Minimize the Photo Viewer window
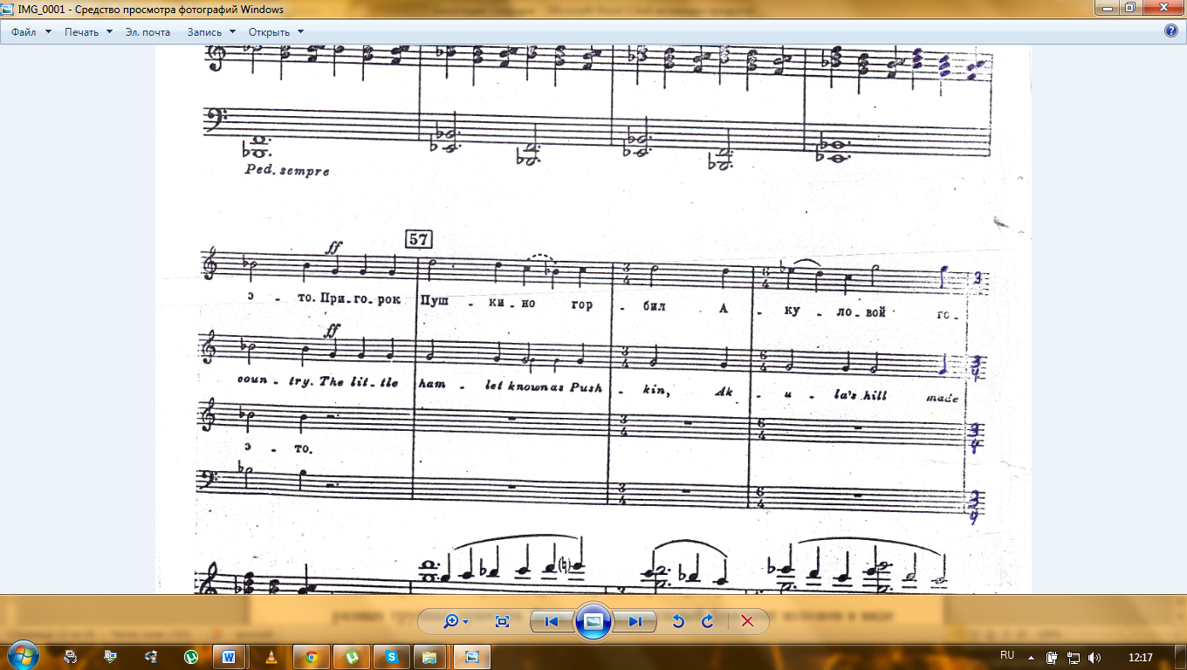The height and width of the screenshot is (670, 1187). pyautogui.click(x=1108, y=7)
